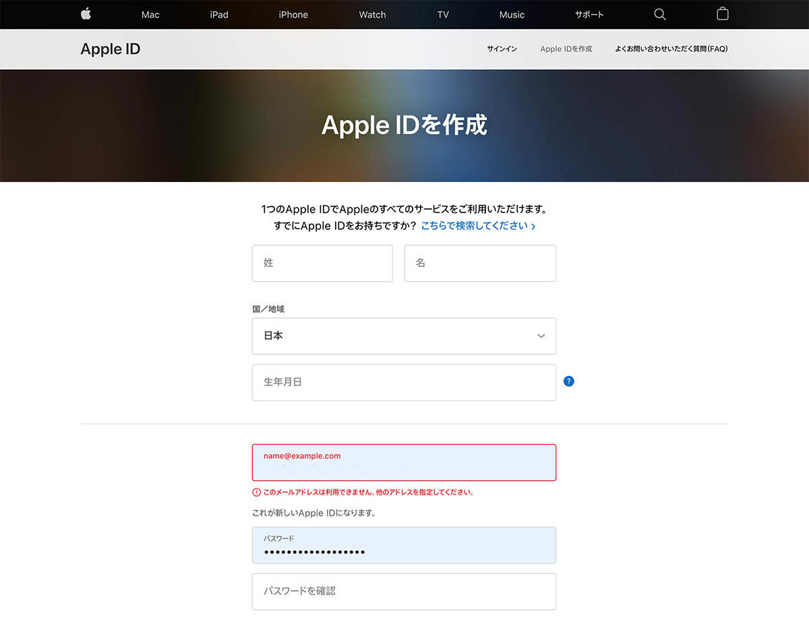This screenshot has width=809, height=626.
Task: Open the Watch menu item
Action: 372,15
